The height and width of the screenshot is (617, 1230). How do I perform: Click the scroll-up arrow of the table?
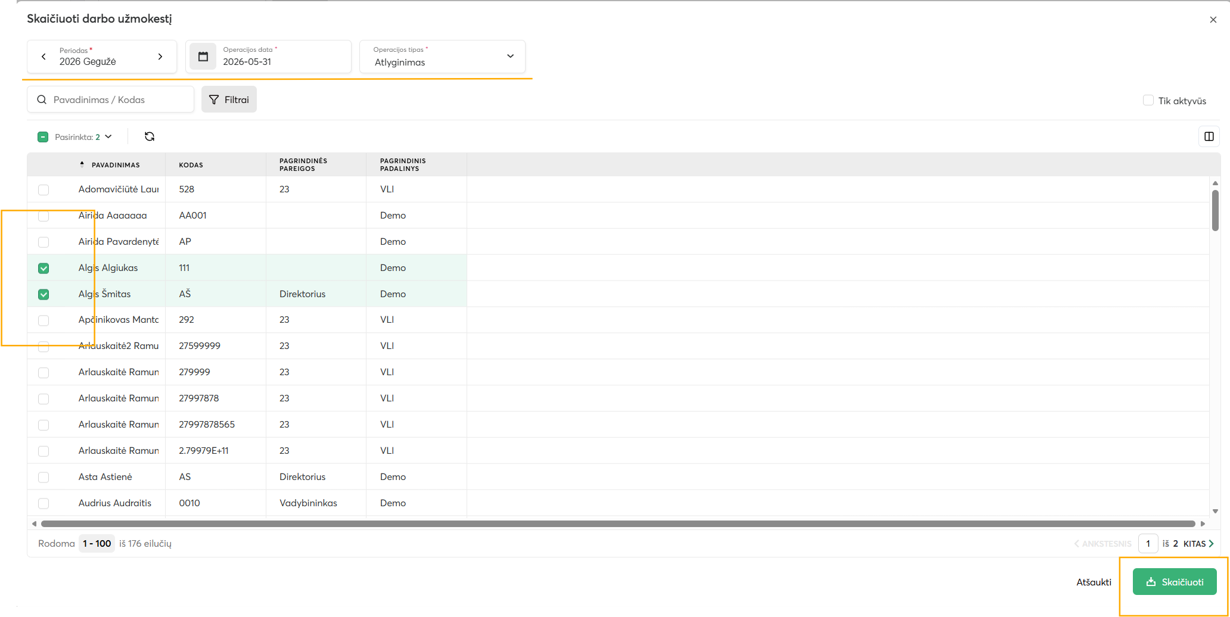point(1215,183)
